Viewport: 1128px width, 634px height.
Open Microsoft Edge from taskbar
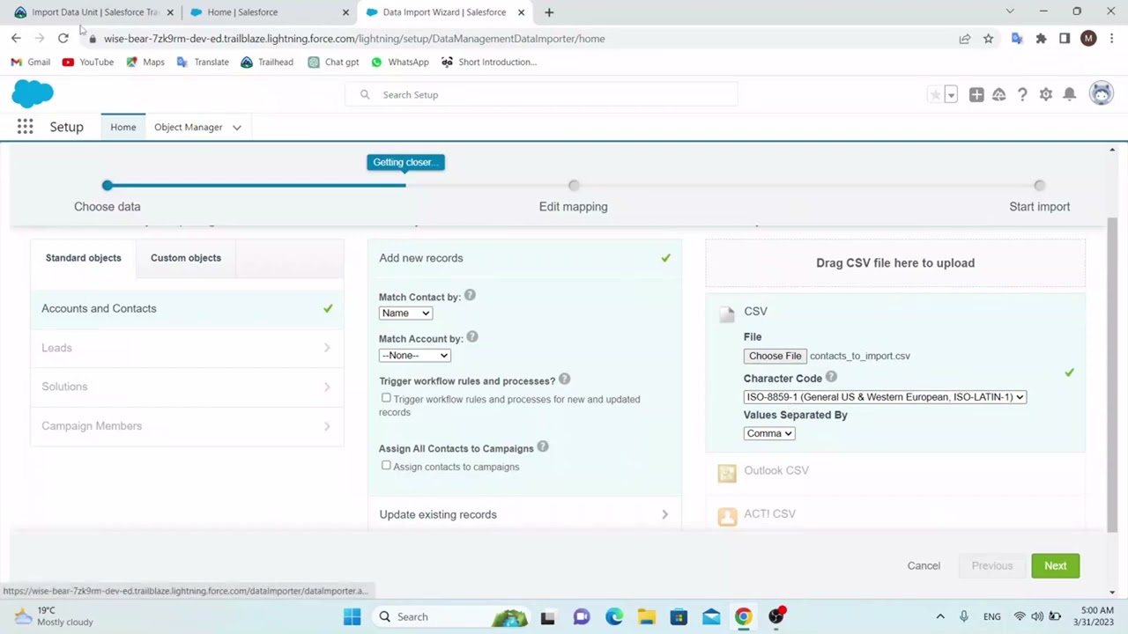(x=614, y=616)
